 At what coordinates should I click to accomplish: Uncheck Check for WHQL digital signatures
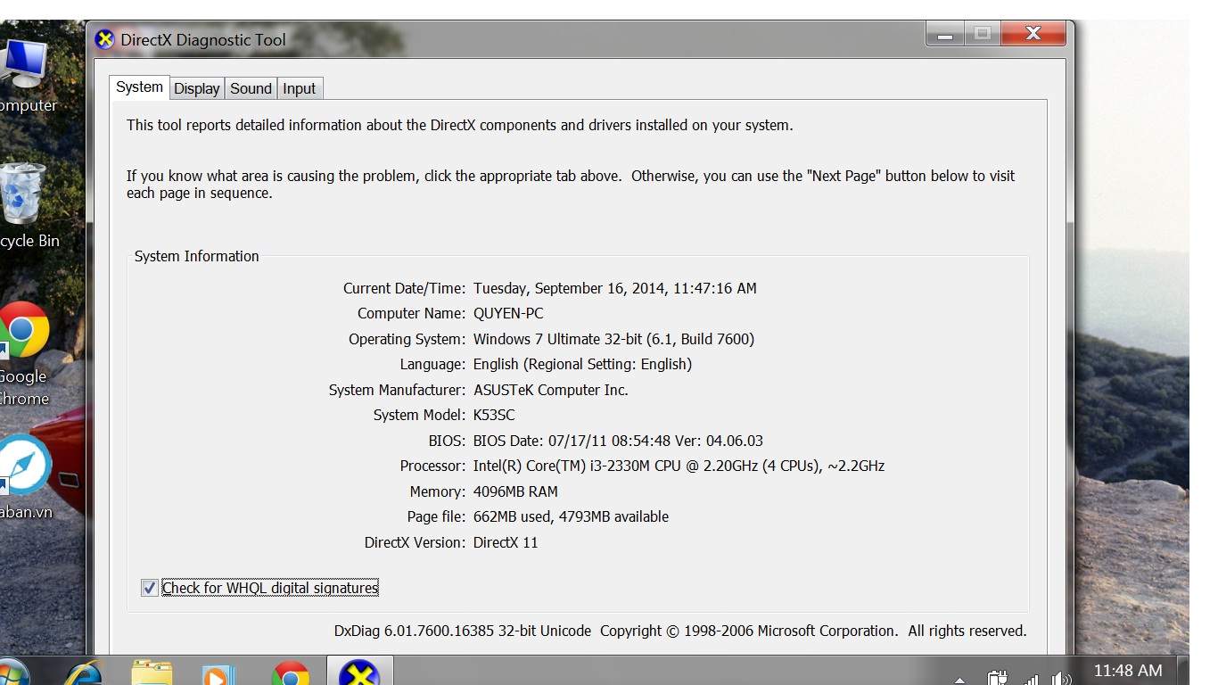pos(150,588)
